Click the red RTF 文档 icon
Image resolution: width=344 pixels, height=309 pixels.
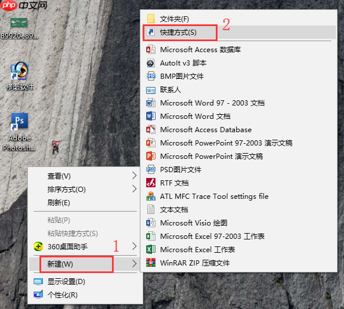151,183
